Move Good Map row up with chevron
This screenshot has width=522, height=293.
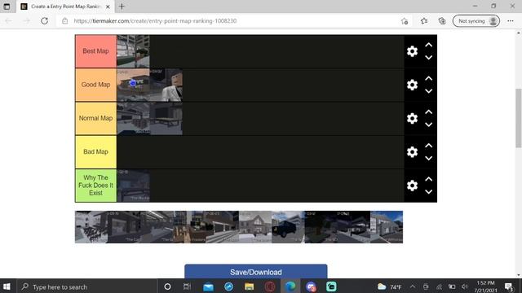point(429,78)
